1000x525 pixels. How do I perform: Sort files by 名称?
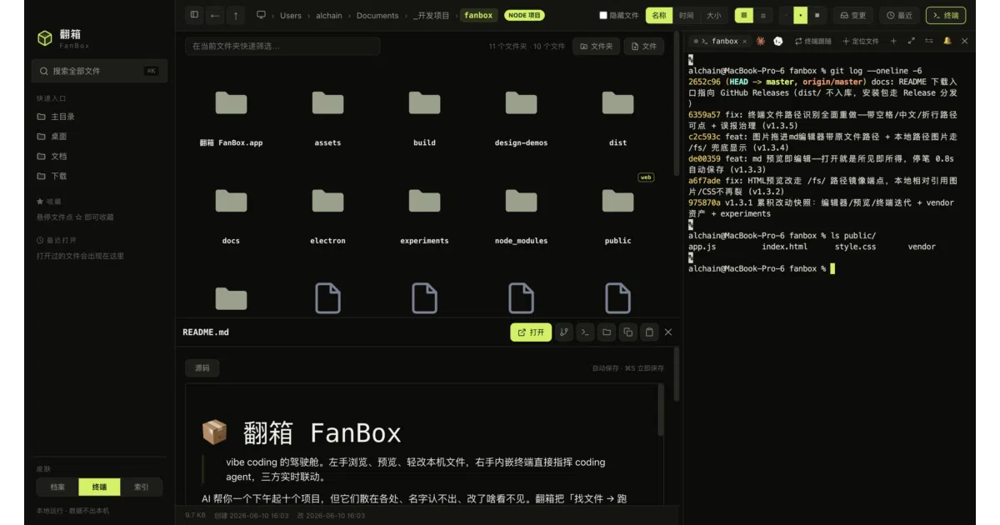tap(659, 15)
